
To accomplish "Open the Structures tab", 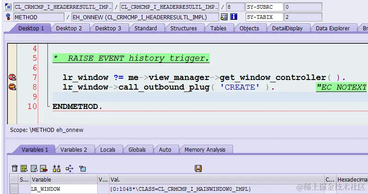I will [183, 29].
